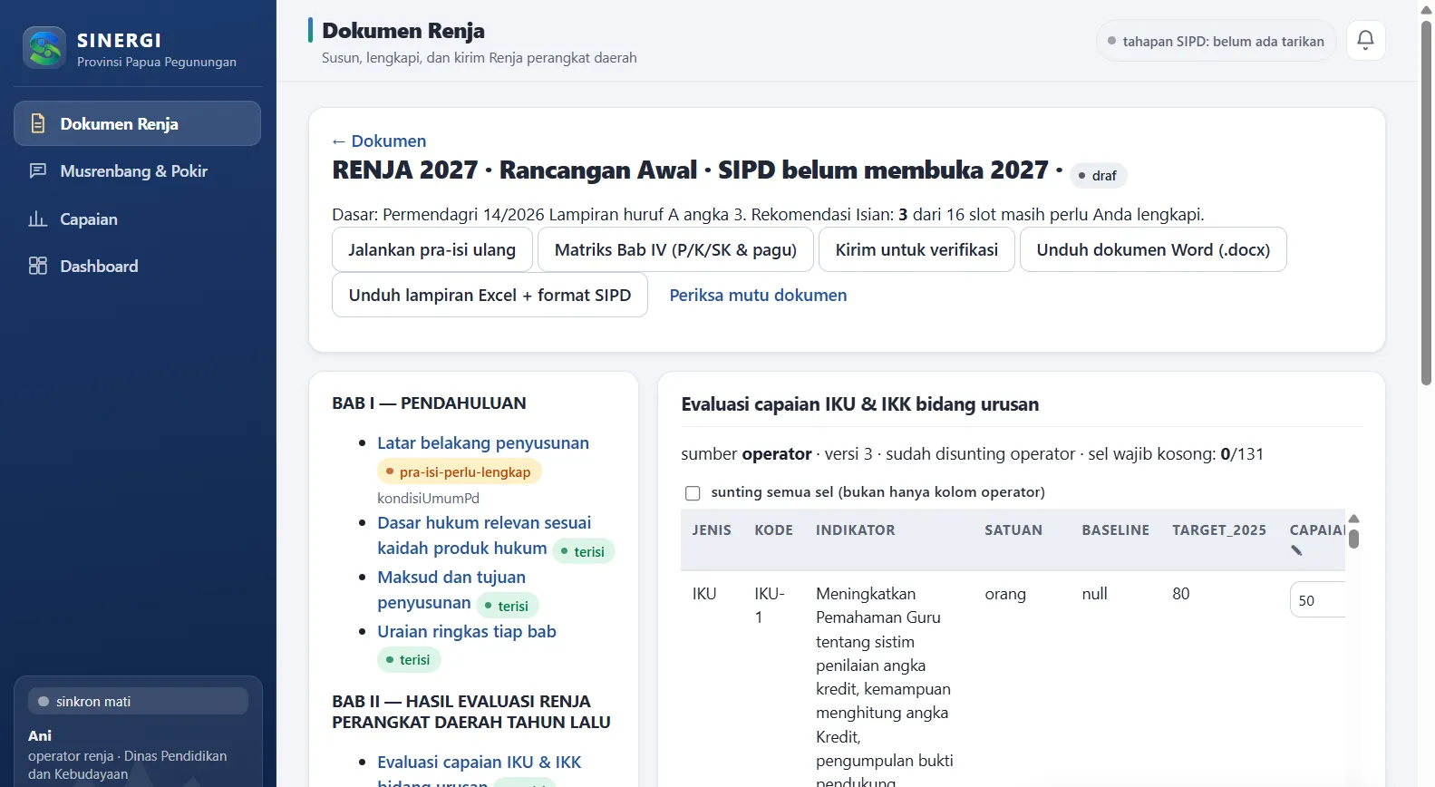The width and height of the screenshot is (1435, 787).
Task: Click the BASELINE column header
Action: click(x=1115, y=530)
